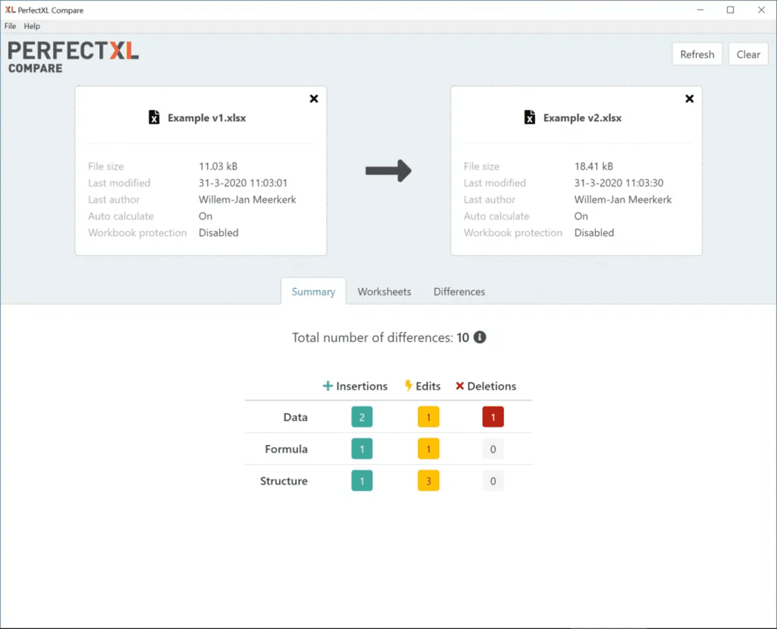
Task: Click the PerfectXL Compare logo
Action: point(73,57)
